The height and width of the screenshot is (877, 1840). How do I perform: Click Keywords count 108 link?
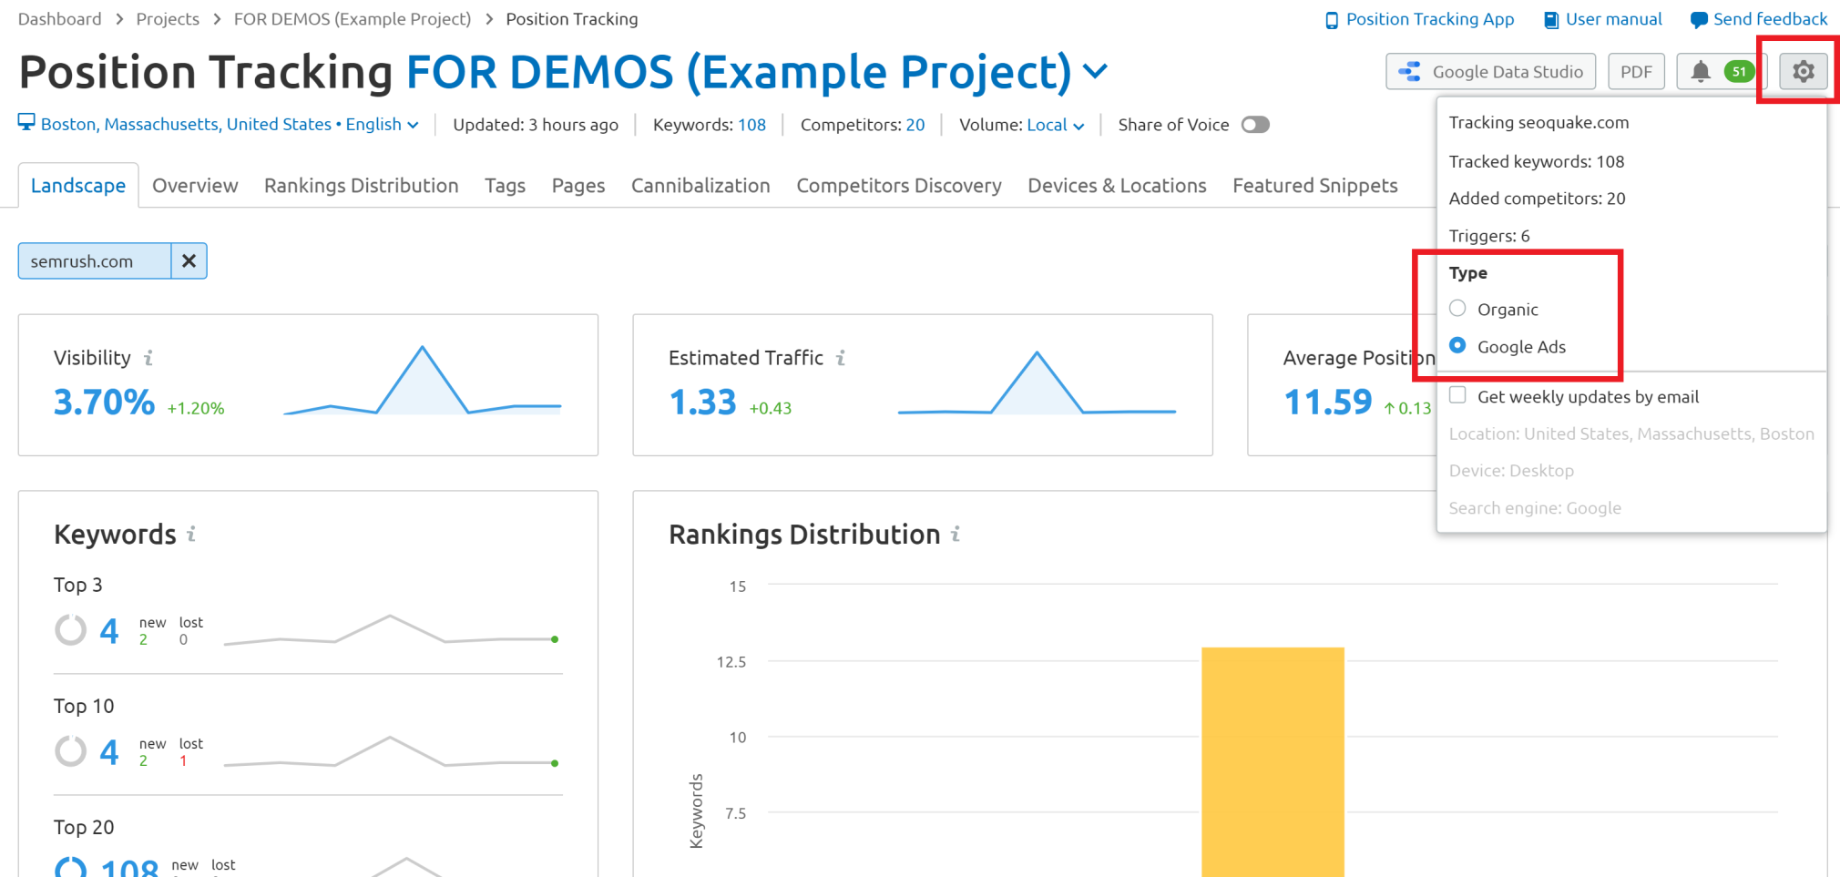coord(751,125)
